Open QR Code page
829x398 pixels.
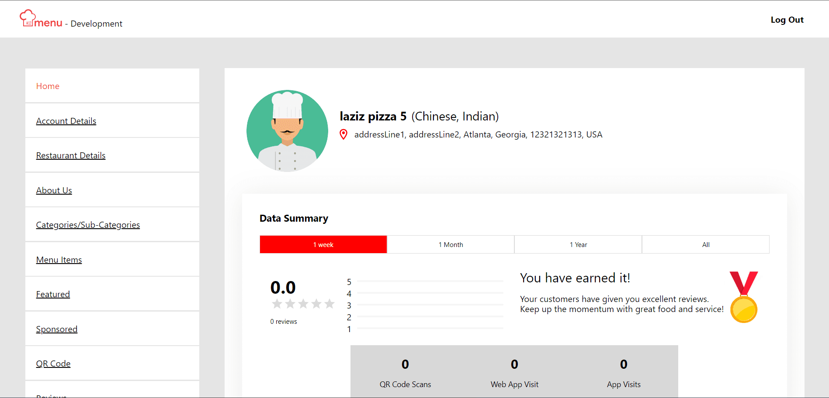(x=53, y=364)
